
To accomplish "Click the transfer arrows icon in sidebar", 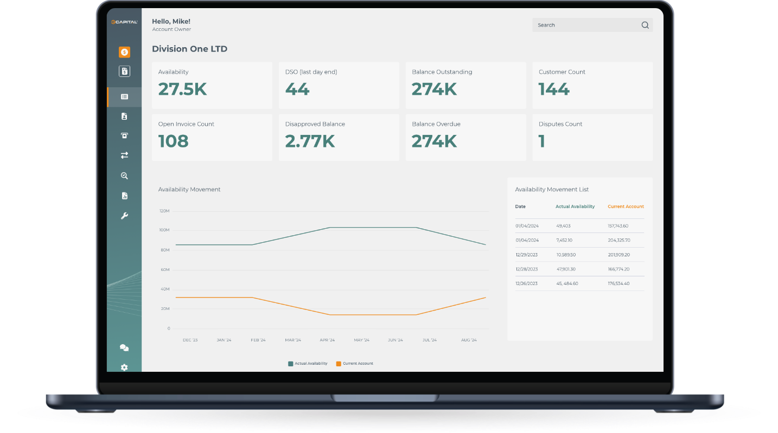I will (124, 155).
